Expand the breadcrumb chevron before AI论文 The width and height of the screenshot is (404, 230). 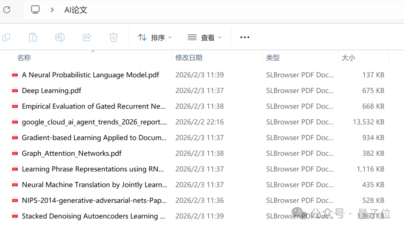[52, 10]
